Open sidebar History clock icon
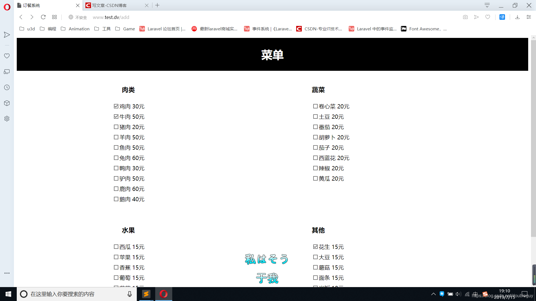 coord(7,88)
